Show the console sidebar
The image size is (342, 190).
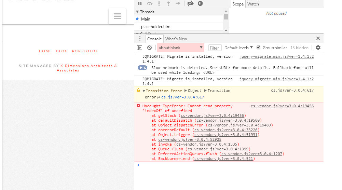tap(140, 48)
